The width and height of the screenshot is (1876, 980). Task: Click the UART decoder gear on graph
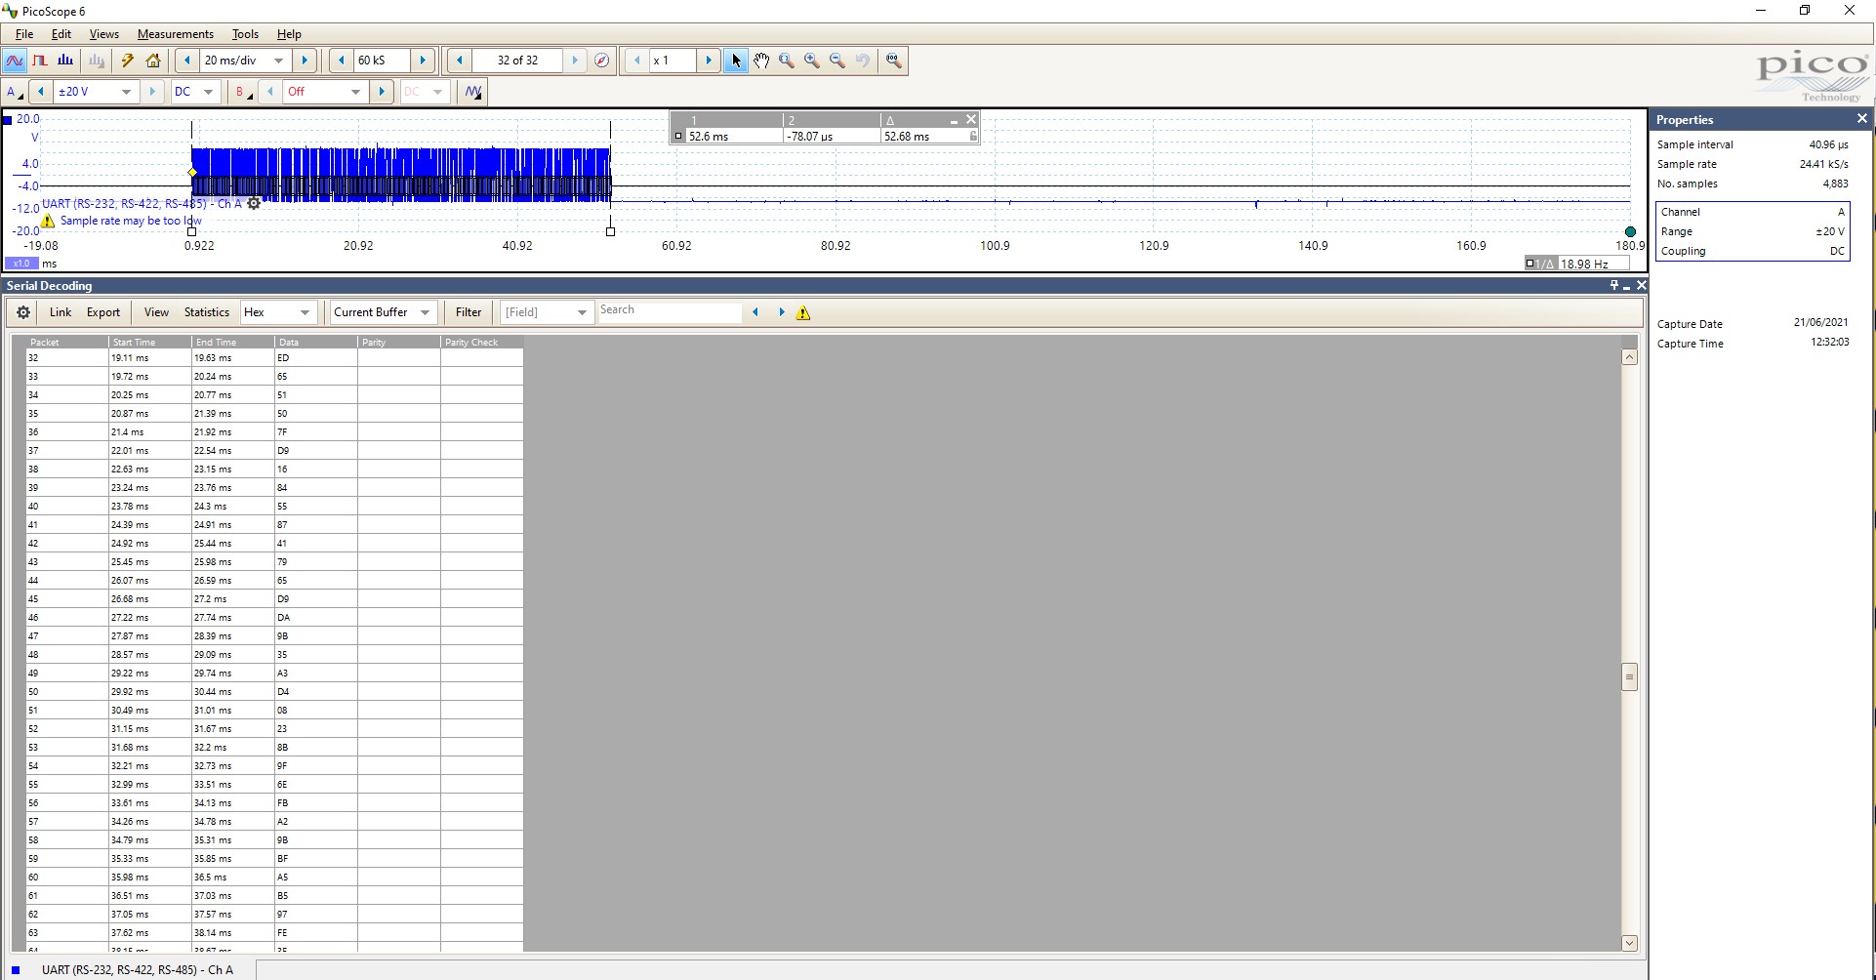coord(254,204)
